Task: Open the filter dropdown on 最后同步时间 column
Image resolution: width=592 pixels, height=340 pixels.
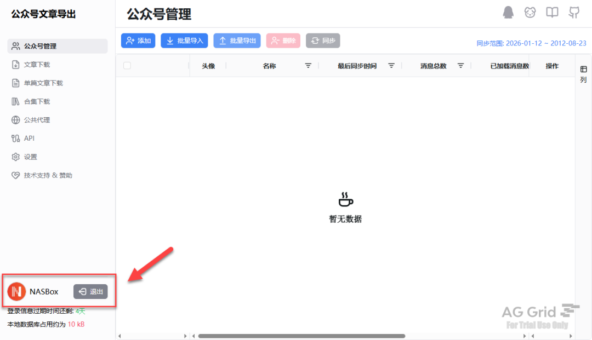Action: [391, 66]
